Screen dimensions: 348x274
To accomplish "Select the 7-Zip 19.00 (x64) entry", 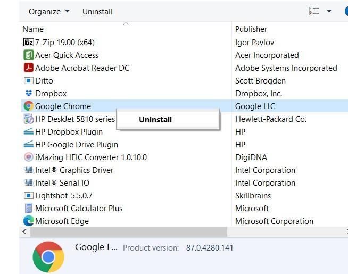I will 65,42.
